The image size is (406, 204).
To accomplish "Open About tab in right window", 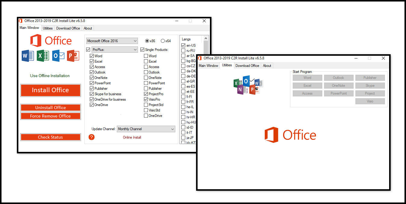I will tap(267, 66).
